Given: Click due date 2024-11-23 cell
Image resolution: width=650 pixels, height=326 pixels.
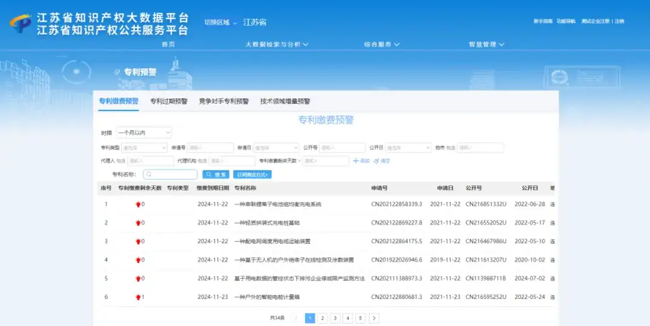Looking at the screenshot, I should pyautogui.click(x=212, y=297).
